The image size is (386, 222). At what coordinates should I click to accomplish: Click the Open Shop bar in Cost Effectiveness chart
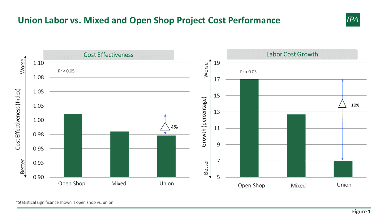point(73,146)
